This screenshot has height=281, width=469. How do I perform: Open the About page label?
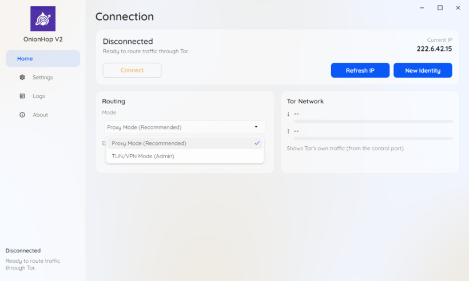pyautogui.click(x=40, y=115)
